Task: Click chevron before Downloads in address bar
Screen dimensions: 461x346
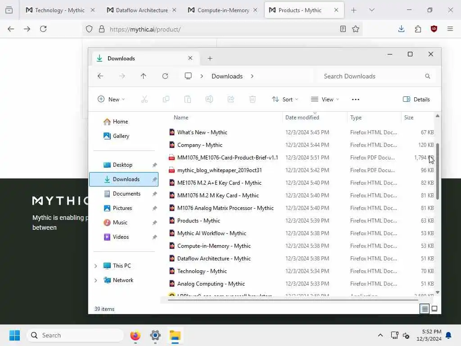Action: pyautogui.click(x=202, y=76)
